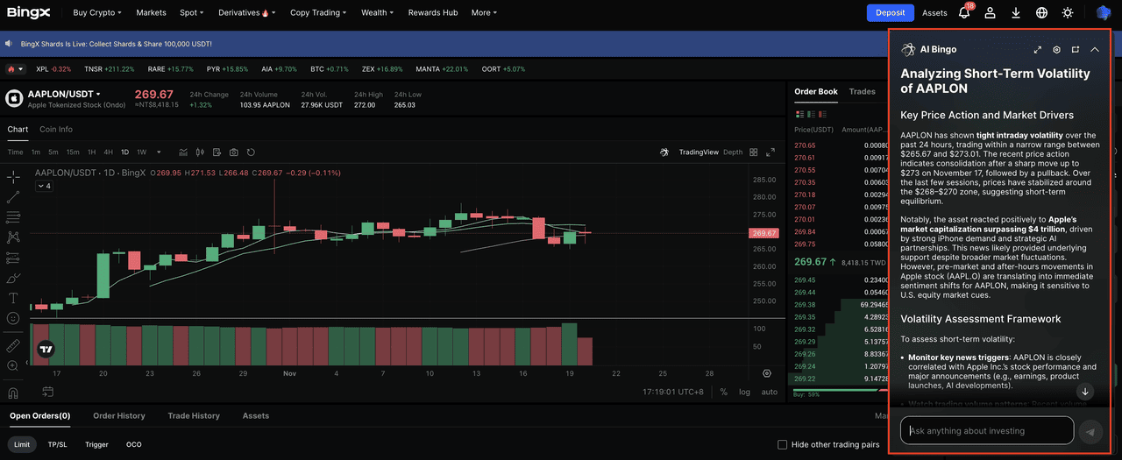Open AI Bingo settings icon
1122x460 pixels.
[1056, 50]
